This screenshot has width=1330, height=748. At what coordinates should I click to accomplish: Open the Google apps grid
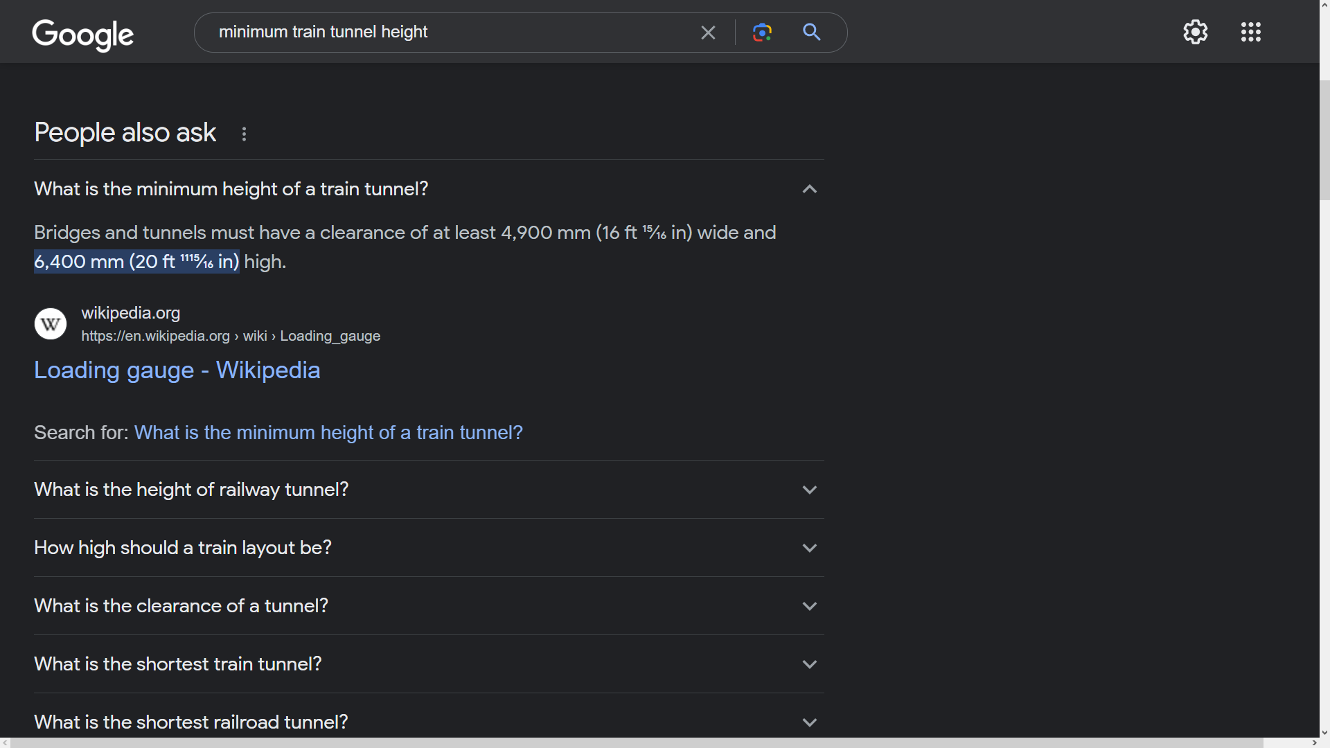(x=1251, y=32)
